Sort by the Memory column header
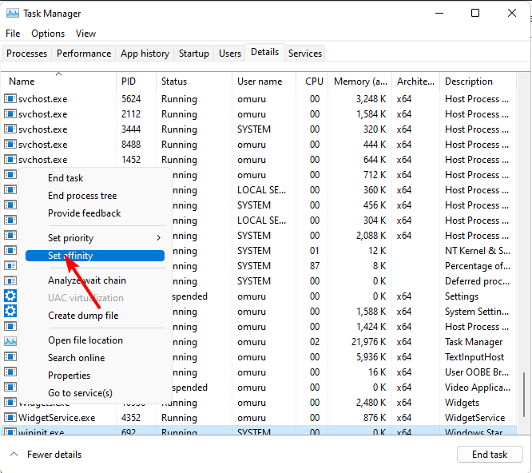Image resolution: width=532 pixels, height=473 pixels. [x=359, y=81]
